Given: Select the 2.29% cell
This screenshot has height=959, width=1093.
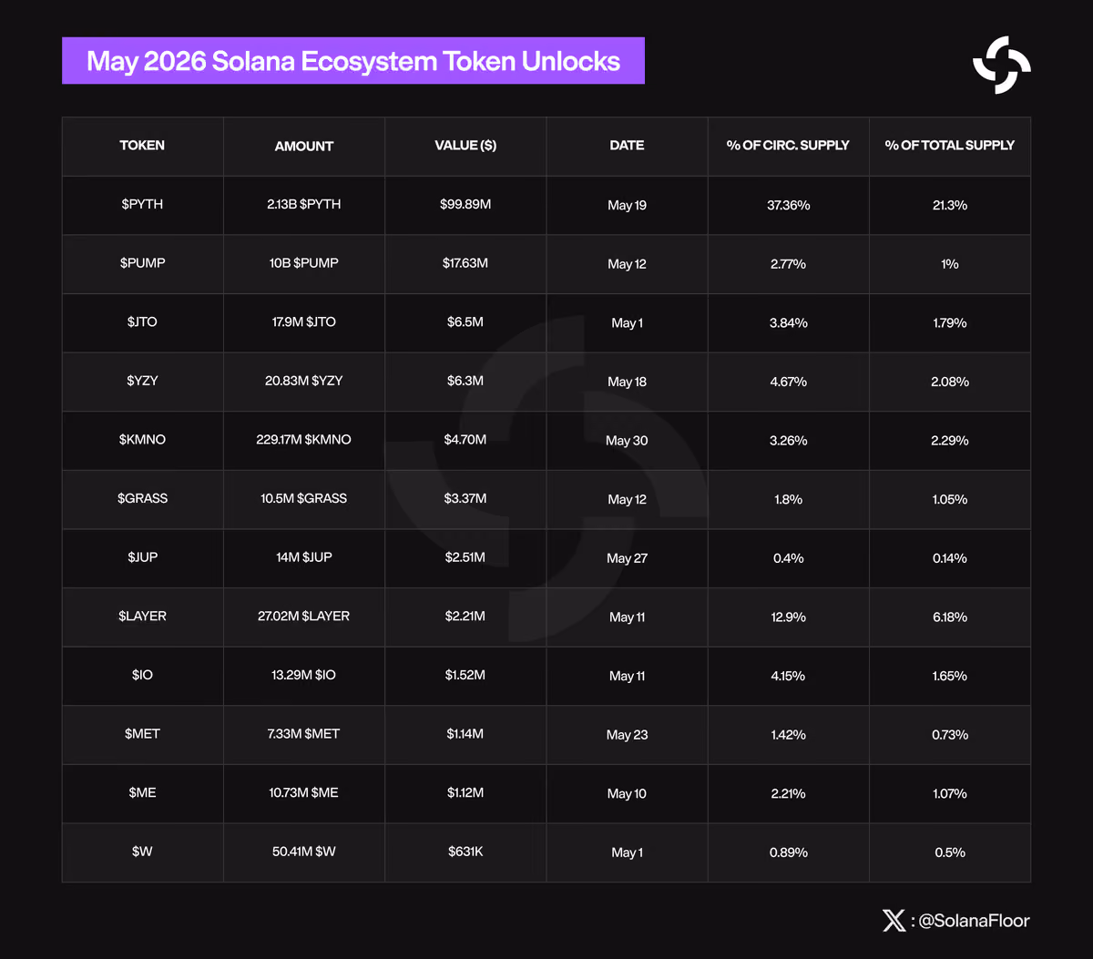Looking at the screenshot, I should click(950, 440).
